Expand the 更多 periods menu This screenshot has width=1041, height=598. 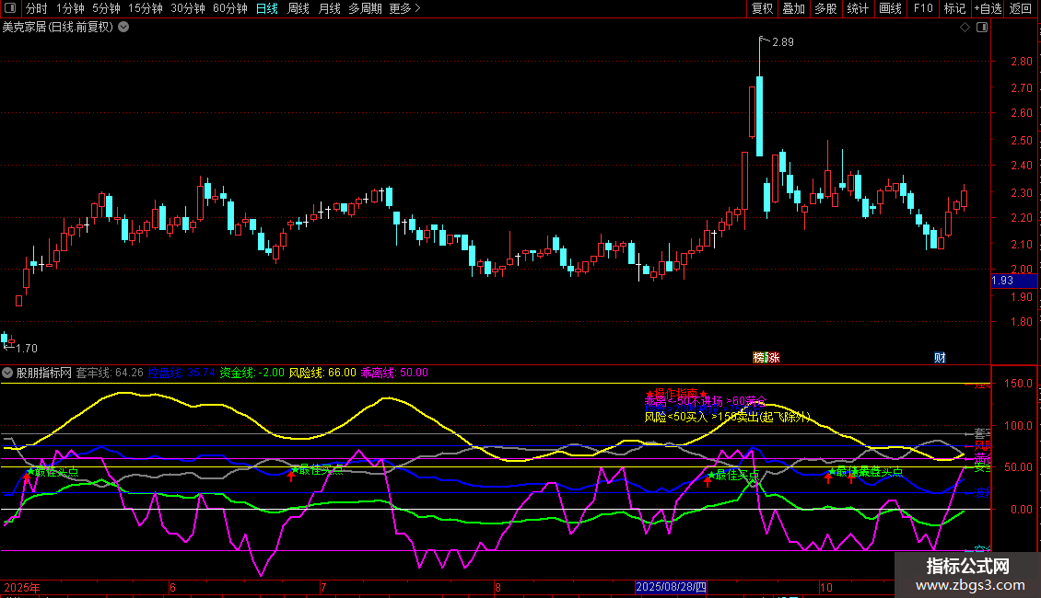[404, 9]
